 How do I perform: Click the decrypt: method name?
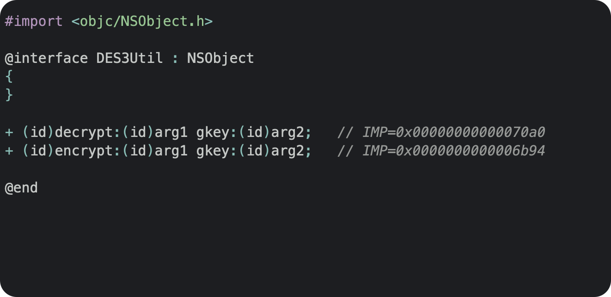pos(87,133)
